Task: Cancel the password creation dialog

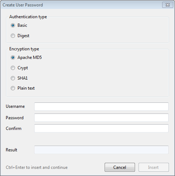Action: [x=120, y=167]
